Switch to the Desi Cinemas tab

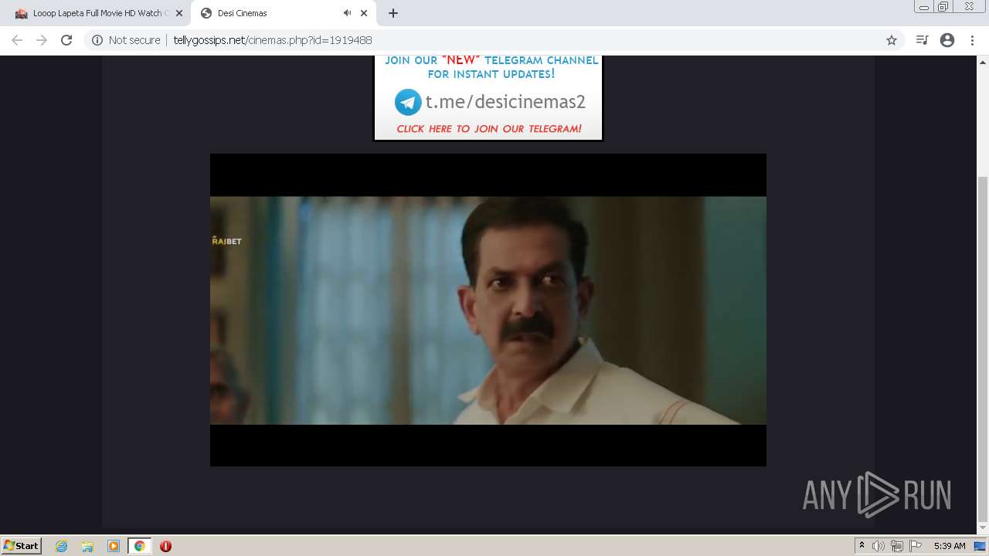284,13
